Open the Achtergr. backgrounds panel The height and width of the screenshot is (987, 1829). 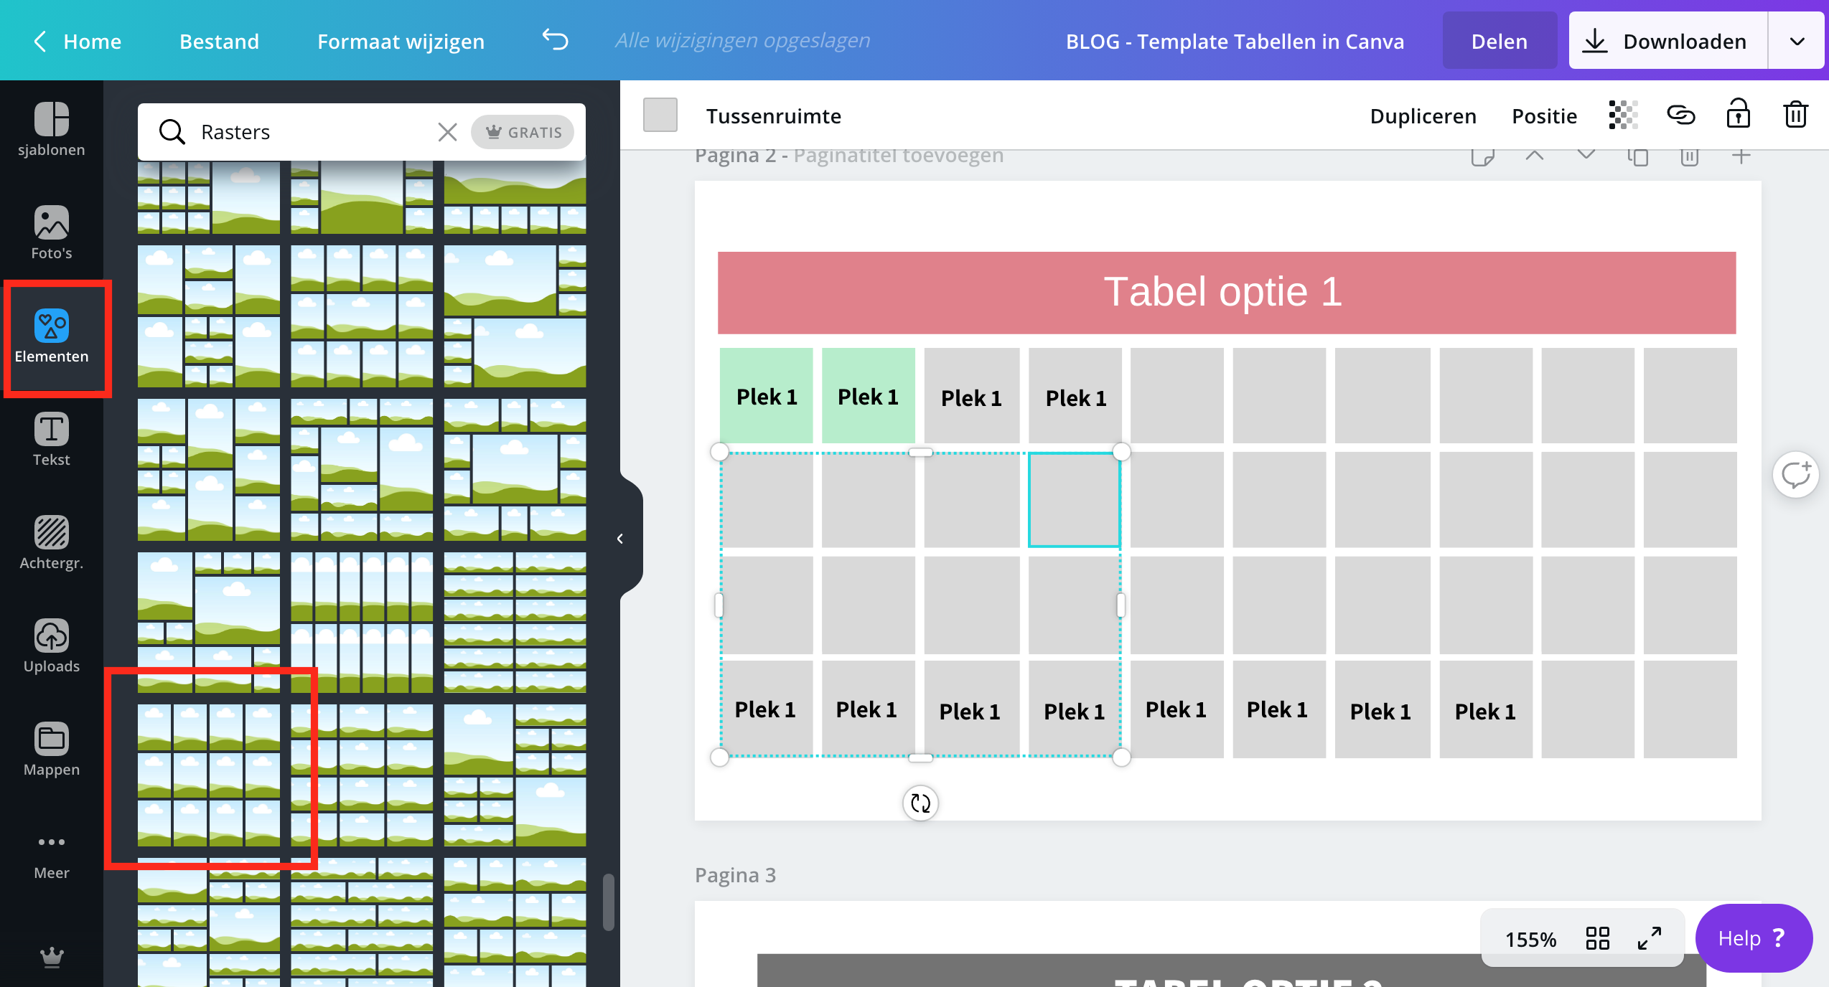click(x=52, y=543)
